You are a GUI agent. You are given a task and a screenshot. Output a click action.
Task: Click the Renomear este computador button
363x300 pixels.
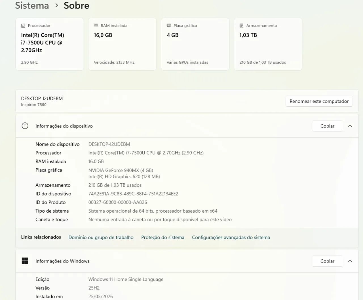click(319, 101)
